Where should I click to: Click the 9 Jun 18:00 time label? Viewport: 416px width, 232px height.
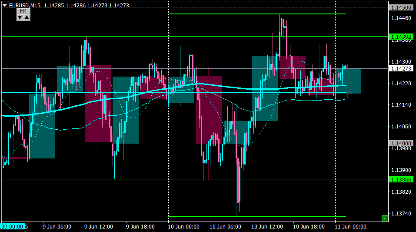(x=140, y=227)
